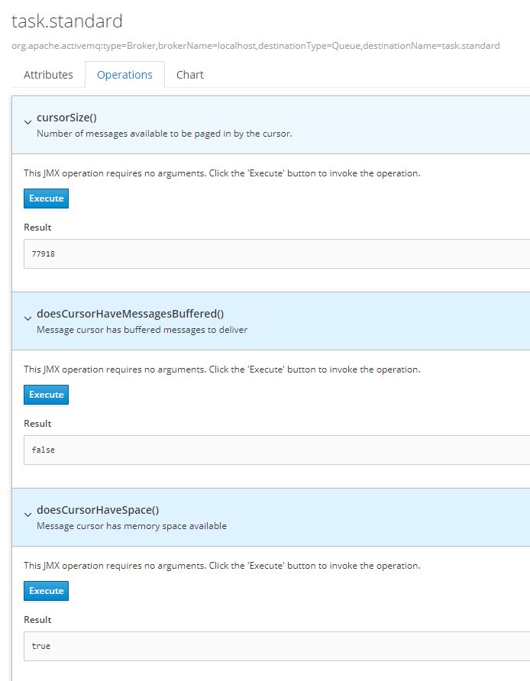Click 'Message cursor has memory space available' description
The height and width of the screenshot is (681, 530).
click(x=131, y=526)
